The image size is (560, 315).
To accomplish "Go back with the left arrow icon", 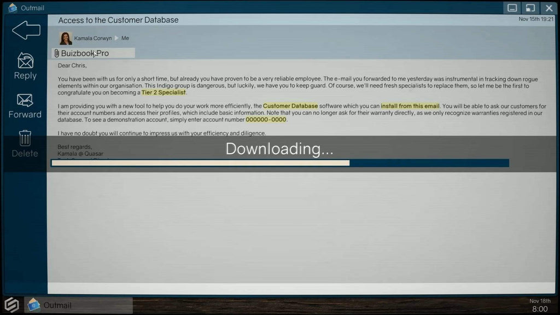I will pos(26,30).
